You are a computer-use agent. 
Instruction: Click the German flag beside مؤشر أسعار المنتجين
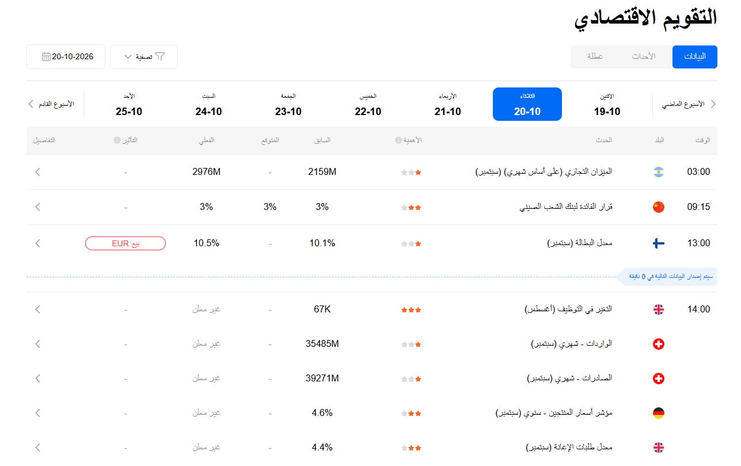pyautogui.click(x=659, y=413)
